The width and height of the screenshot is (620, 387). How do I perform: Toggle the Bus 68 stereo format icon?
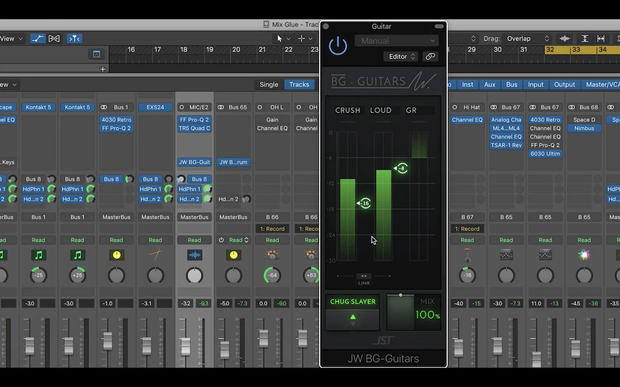(572, 107)
